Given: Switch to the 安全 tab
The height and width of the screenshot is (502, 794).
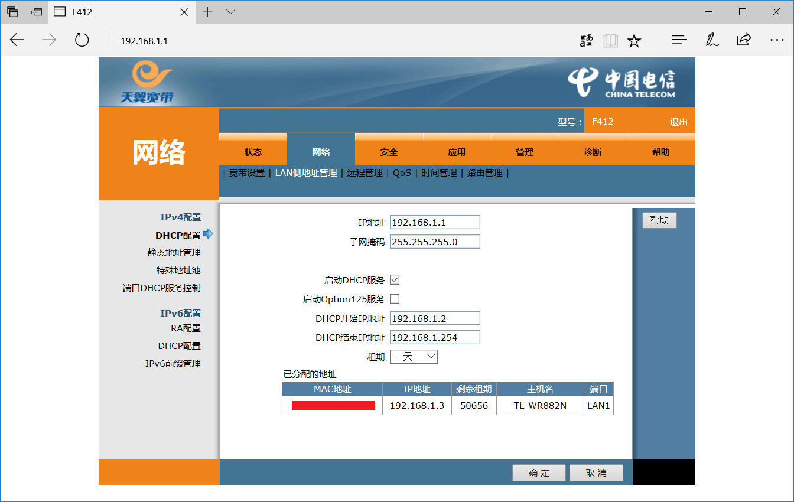Looking at the screenshot, I should pyautogui.click(x=389, y=152).
